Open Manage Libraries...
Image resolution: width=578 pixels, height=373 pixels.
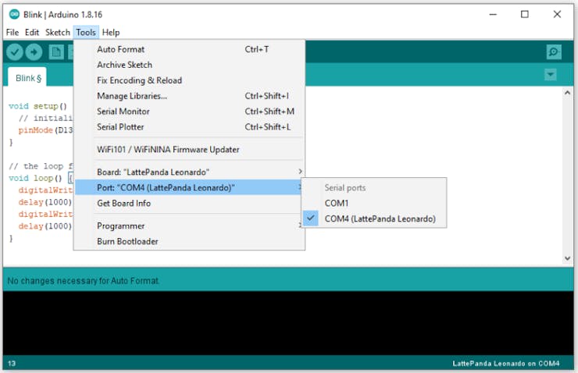coord(190,96)
